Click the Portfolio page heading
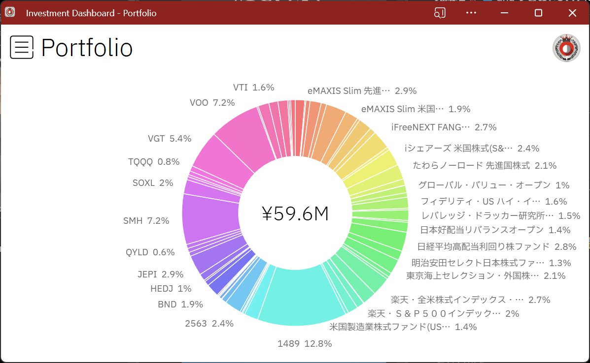Image resolution: width=590 pixels, height=363 pixels. click(x=87, y=48)
